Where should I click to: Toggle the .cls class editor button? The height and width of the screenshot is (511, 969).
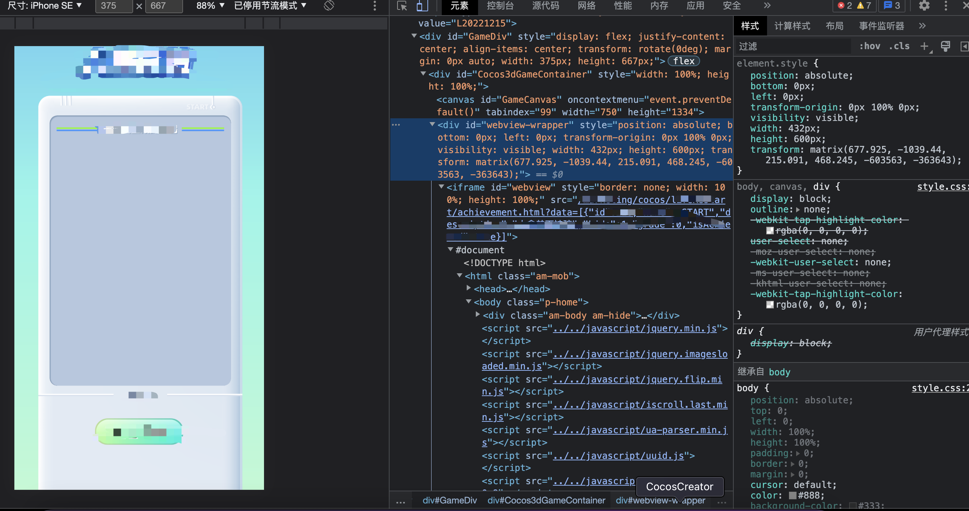[899, 46]
